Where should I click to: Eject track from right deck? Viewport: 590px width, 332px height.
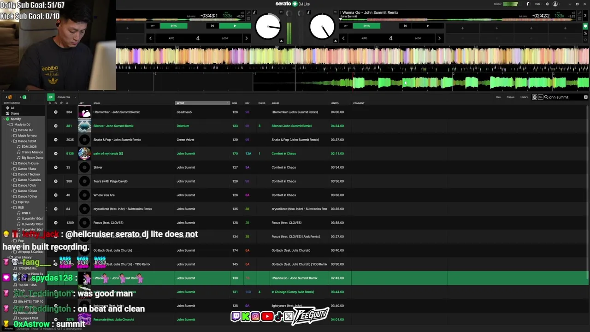336,41
